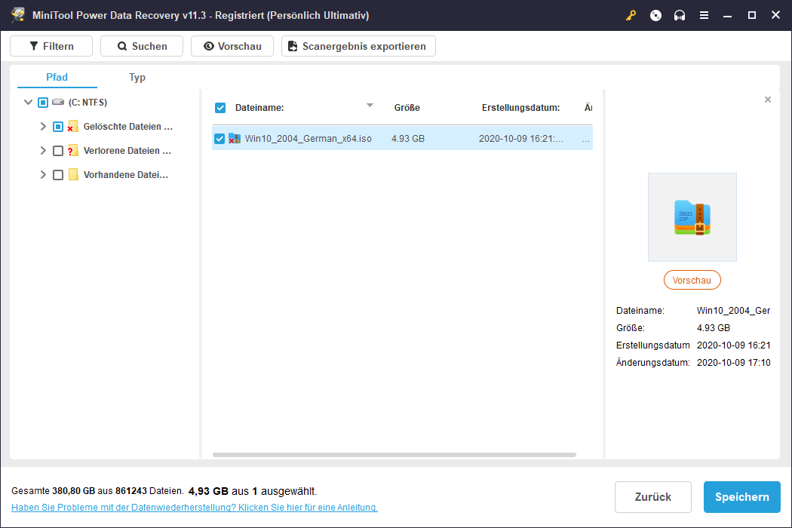Screen dimensions: 792x528
Task: Toggle the select-all checkbox beside Dateiname
Action: point(219,107)
